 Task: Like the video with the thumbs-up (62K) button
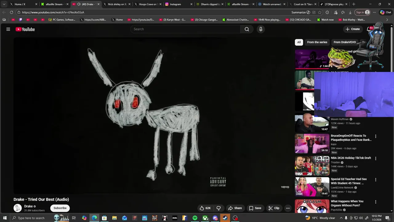[x=205, y=208]
